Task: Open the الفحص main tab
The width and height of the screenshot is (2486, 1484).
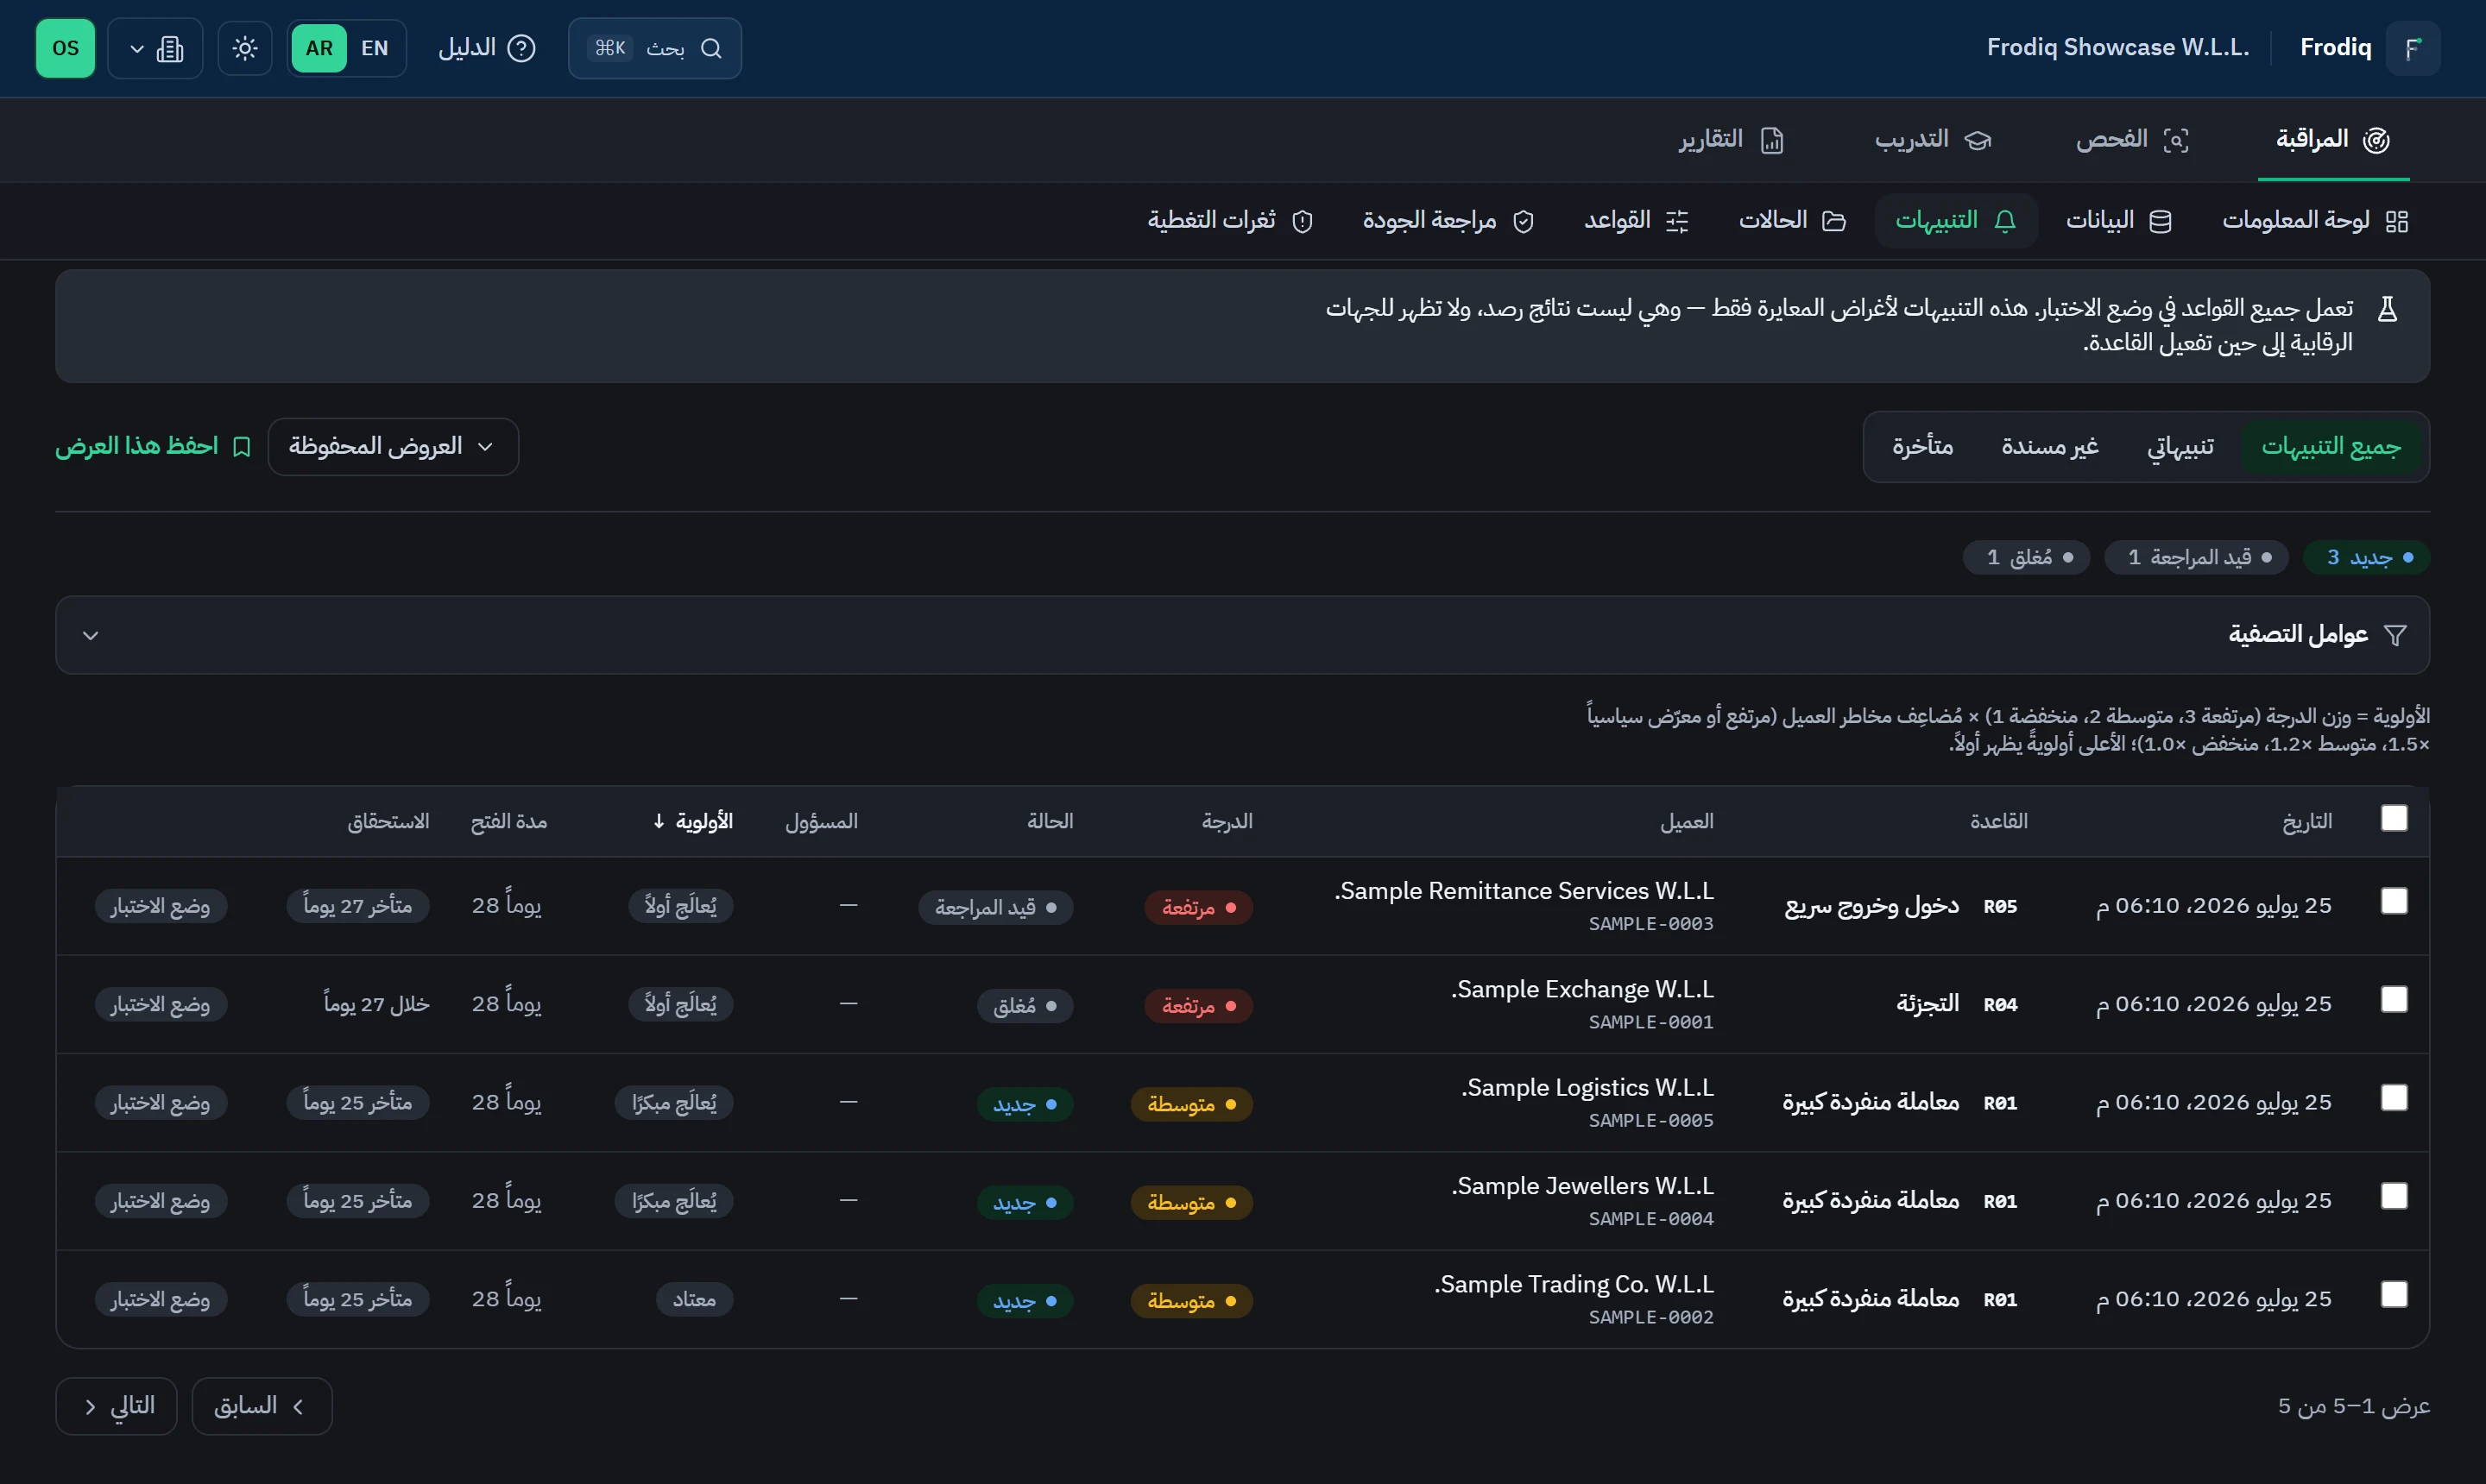Action: pos(2132,140)
